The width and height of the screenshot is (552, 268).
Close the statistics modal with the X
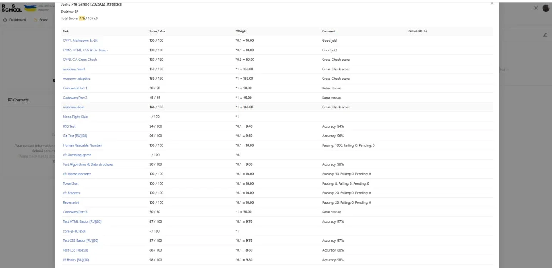[x=492, y=3]
